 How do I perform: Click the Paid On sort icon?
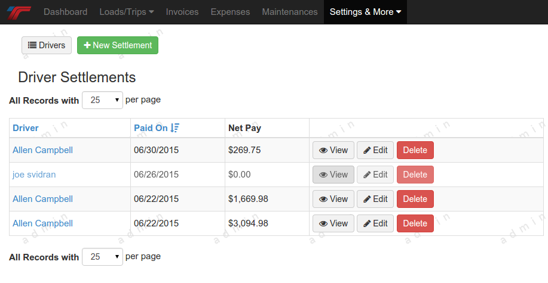pos(174,128)
